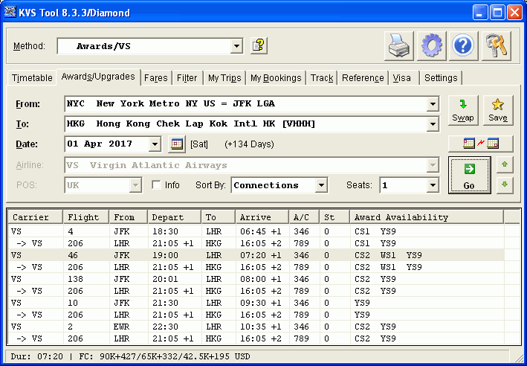
Task: Open the From airport dropdown
Action: [433, 104]
